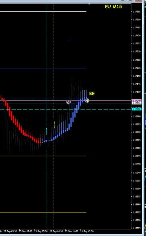Click the 1.16505 price scale value
The height and width of the screenshot is (236, 146).
pos(137,197)
